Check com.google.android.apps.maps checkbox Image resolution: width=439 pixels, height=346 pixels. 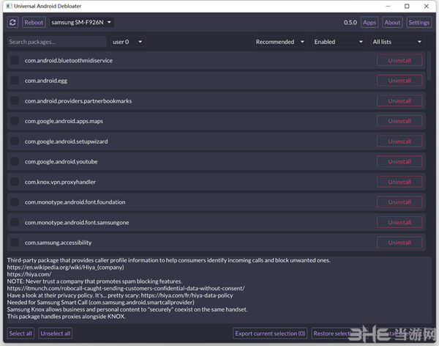[x=15, y=121]
